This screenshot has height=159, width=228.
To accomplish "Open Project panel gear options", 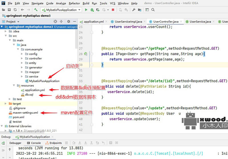I will [69, 21].
